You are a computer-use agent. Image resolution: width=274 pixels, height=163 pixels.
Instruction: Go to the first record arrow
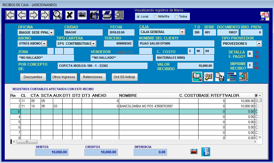coord(10,15)
